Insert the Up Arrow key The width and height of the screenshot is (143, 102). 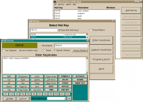37,90
